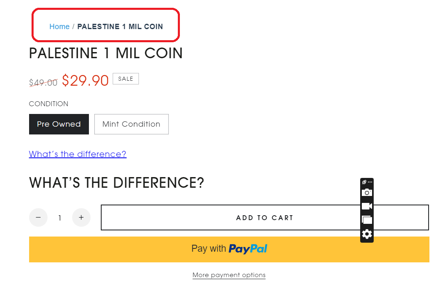445x289 pixels.
Task: Click the three-dots menu on floating toolbar
Action: click(370, 182)
